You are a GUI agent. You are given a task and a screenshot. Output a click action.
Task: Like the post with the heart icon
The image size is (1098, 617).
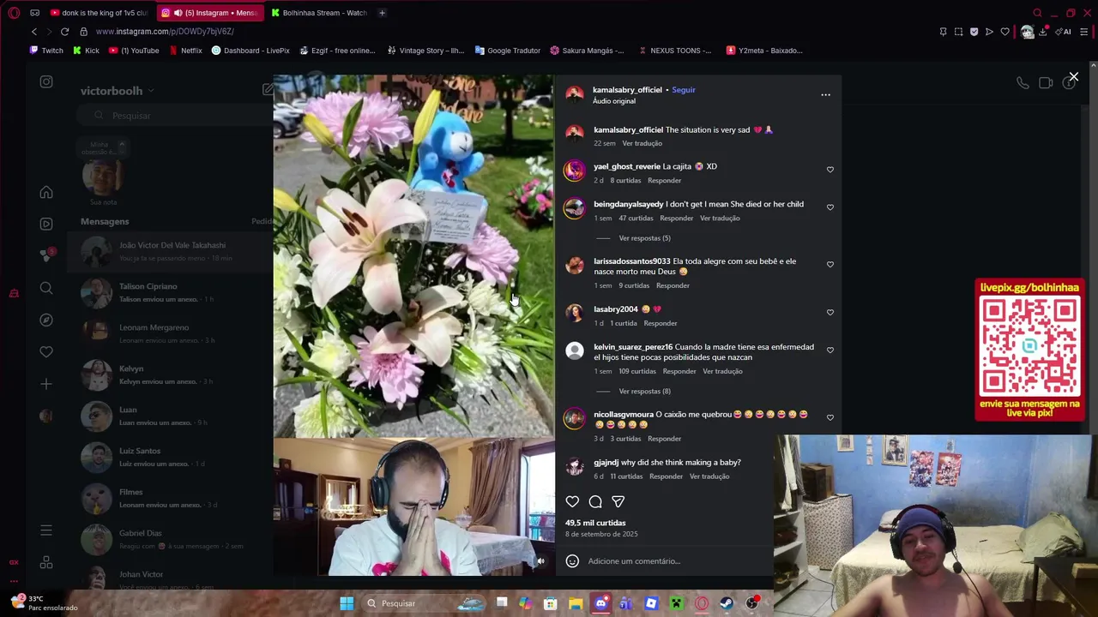point(572,501)
